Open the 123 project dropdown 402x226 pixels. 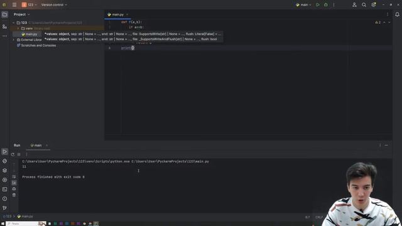point(30,4)
